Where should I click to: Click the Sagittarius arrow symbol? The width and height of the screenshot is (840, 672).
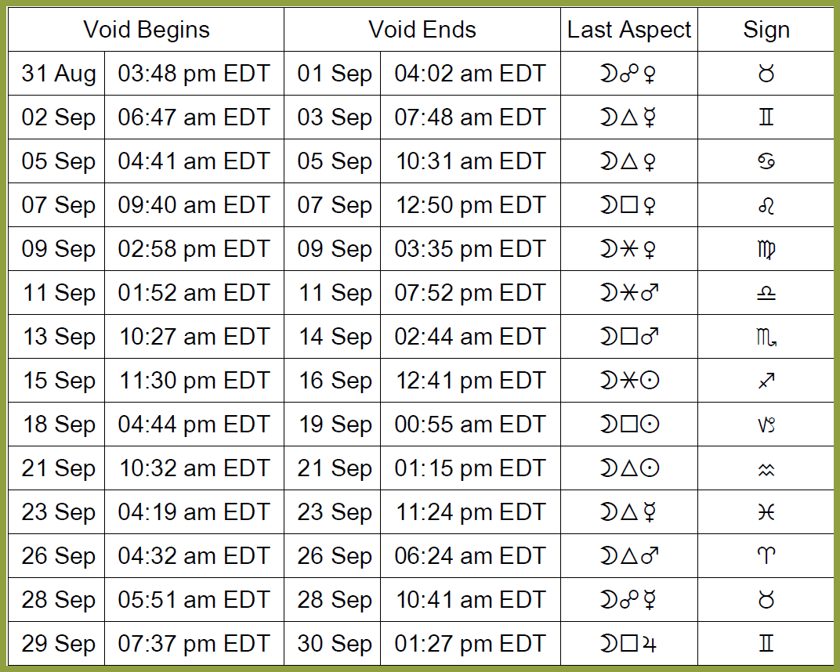[766, 381]
